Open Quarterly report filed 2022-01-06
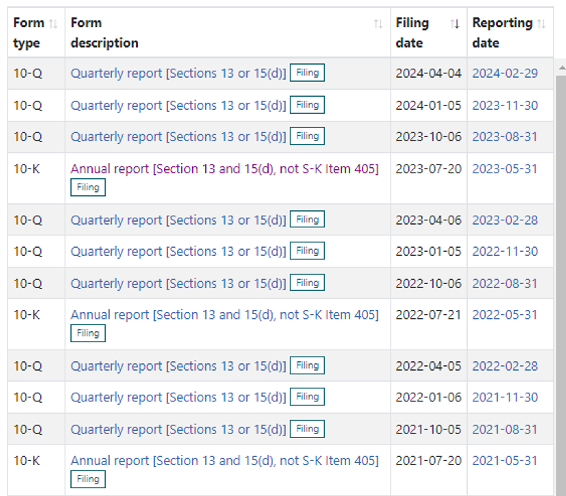 coord(178,397)
